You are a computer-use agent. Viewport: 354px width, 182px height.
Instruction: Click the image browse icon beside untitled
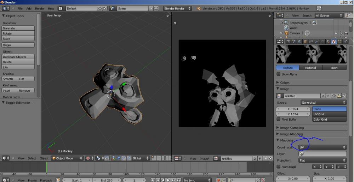click(279, 96)
